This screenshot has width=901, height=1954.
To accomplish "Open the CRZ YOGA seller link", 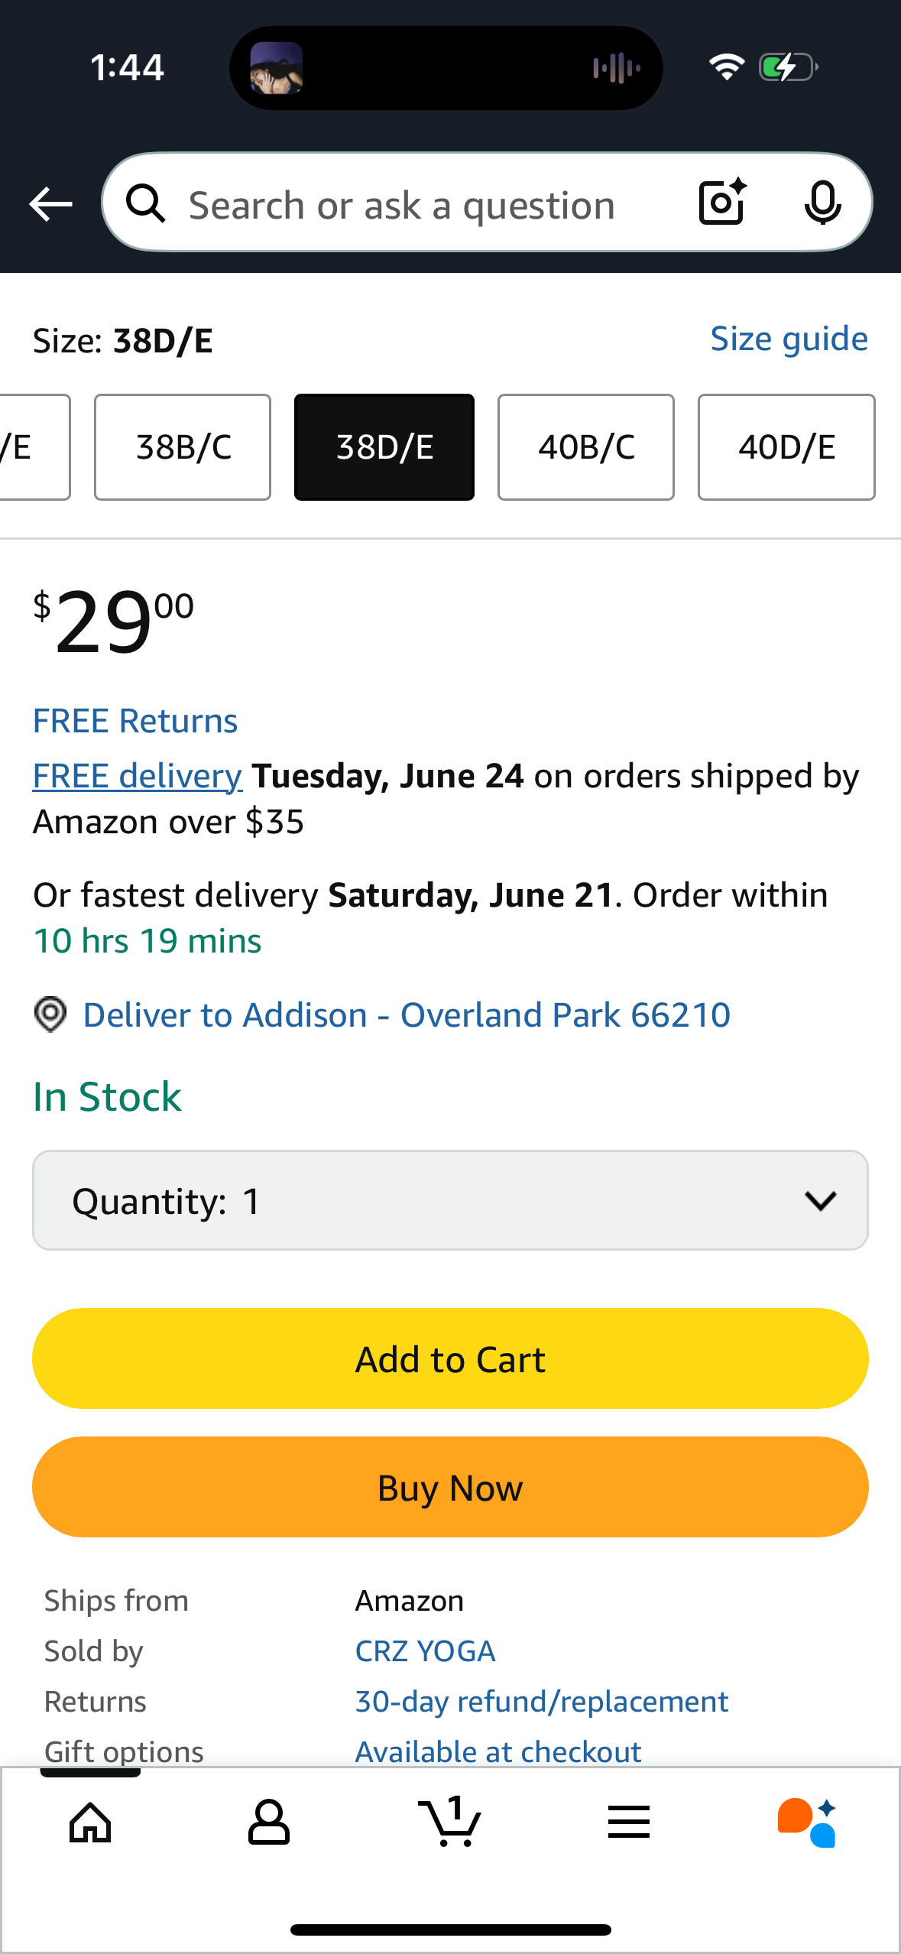I will click(x=425, y=1651).
